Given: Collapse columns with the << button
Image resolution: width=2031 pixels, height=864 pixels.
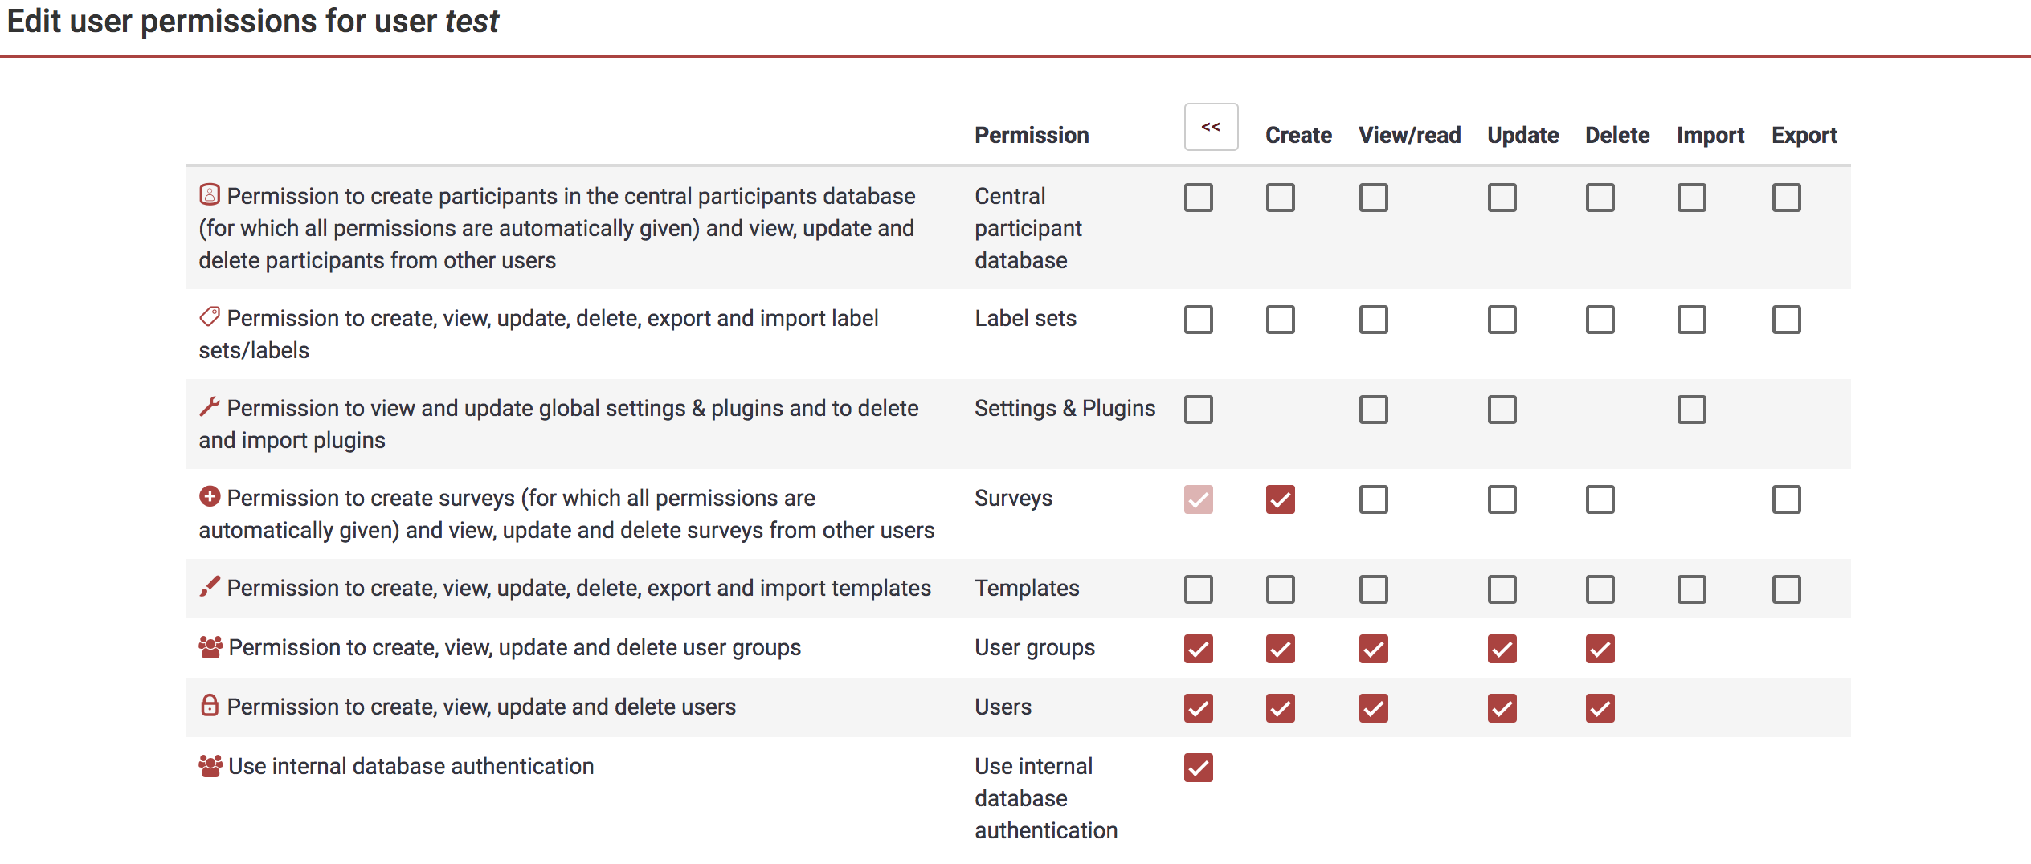Looking at the screenshot, I should point(1211,127).
